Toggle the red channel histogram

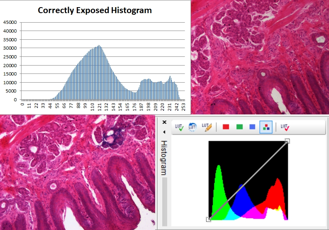(226, 127)
